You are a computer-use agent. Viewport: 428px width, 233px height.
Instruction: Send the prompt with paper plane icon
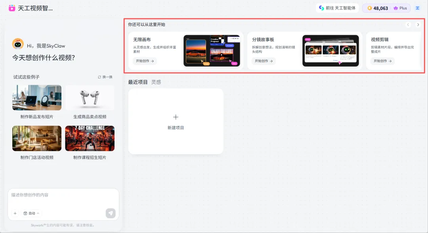coord(111,213)
